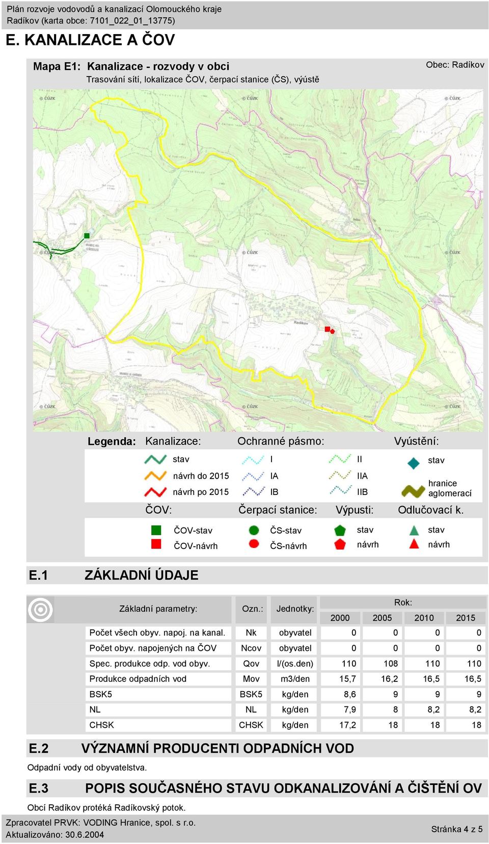Click the Ochranné pásmo IIB line icon
The image size is (489, 844).
[x=340, y=490]
